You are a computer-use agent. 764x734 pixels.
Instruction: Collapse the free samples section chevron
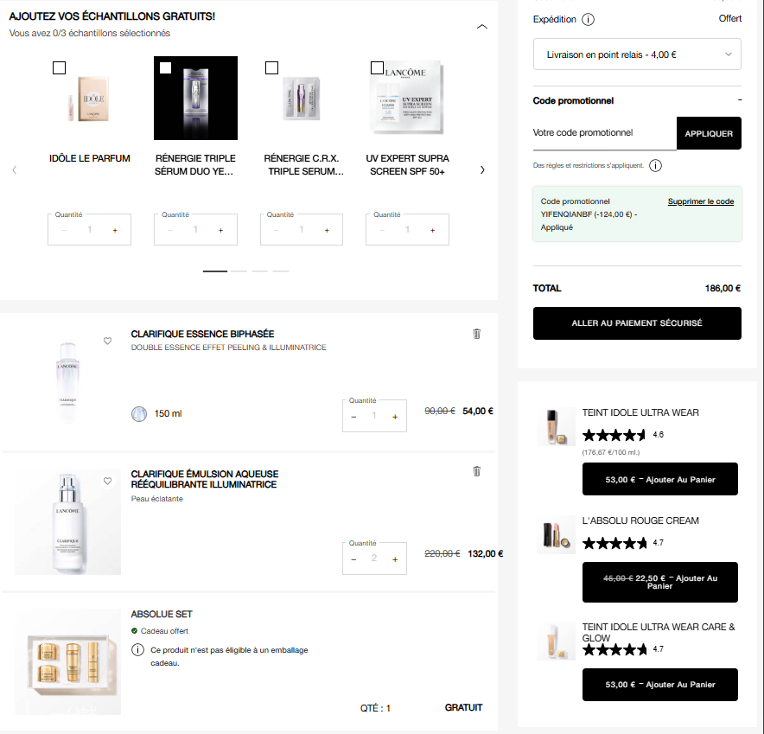482,27
